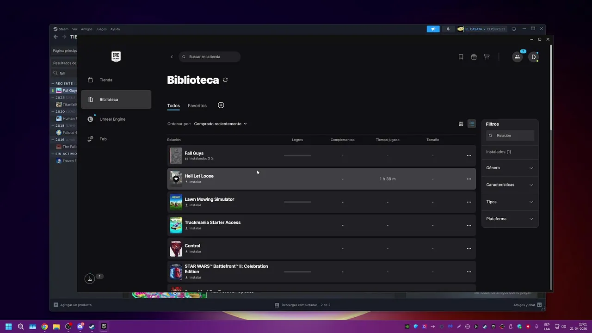Collapse the 2020 group in Steam
The image size is (592, 333).
[53, 111]
